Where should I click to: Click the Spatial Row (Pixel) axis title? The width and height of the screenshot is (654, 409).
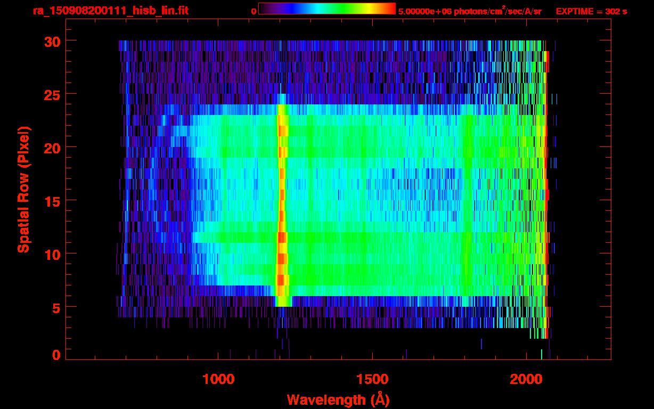[x=23, y=190]
